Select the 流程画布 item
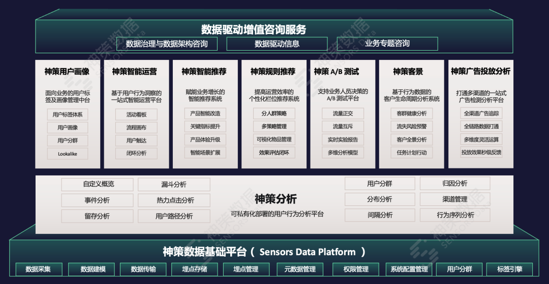 [137, 127]
